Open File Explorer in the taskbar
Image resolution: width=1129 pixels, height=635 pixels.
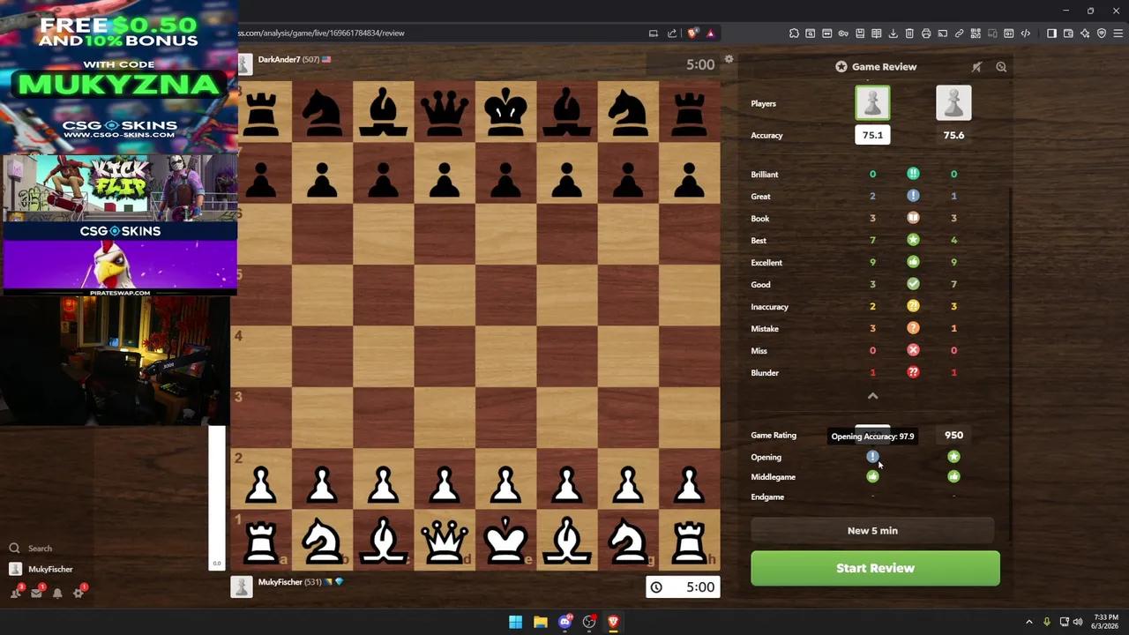541,622
